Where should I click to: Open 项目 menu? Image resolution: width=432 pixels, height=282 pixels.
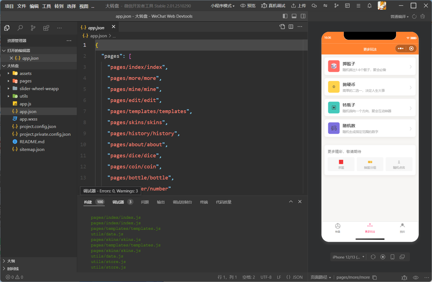[9, 6]
